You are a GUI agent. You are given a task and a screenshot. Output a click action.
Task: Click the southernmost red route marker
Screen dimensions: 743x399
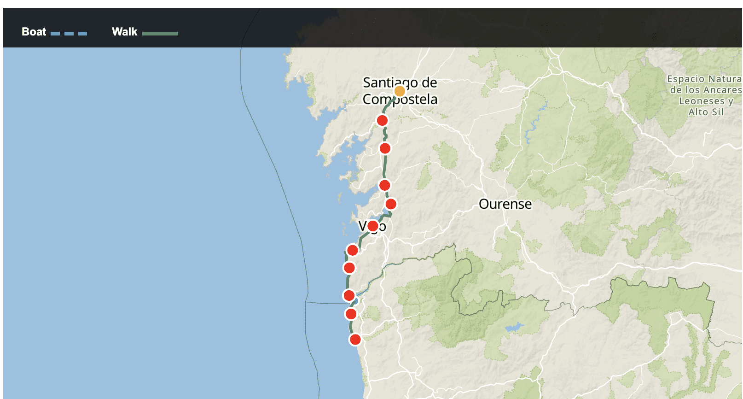click(x=355, y=340)
